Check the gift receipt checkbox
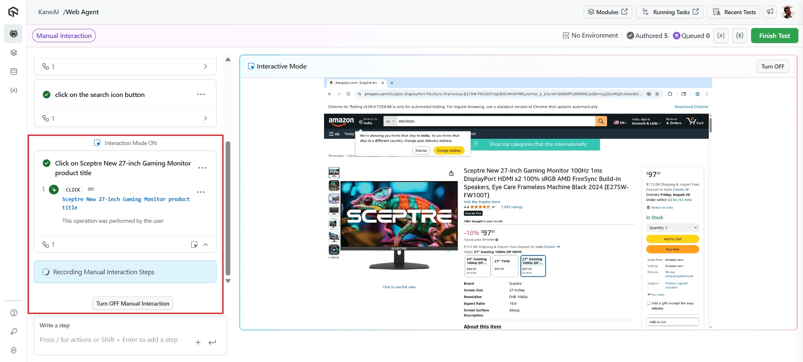The width and height of the screenshot is (803, 362). (x=649, y=303)
